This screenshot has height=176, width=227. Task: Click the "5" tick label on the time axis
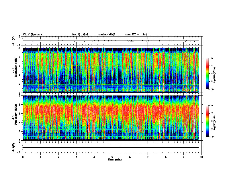point(112,157)
